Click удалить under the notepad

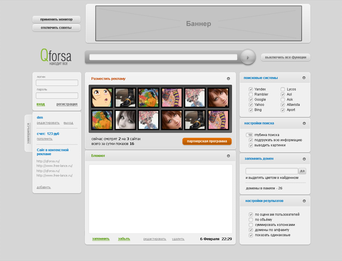tap(178, 239)
